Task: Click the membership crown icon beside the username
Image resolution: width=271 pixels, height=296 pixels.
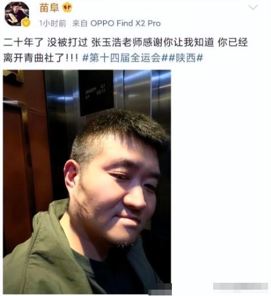Action: [67, 8]
